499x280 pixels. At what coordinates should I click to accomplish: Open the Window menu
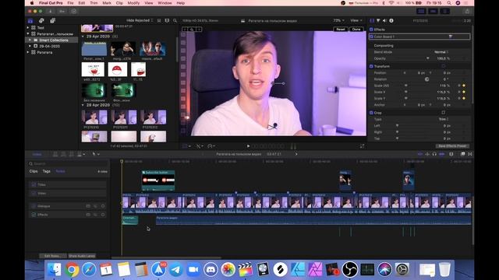point(165,3)
